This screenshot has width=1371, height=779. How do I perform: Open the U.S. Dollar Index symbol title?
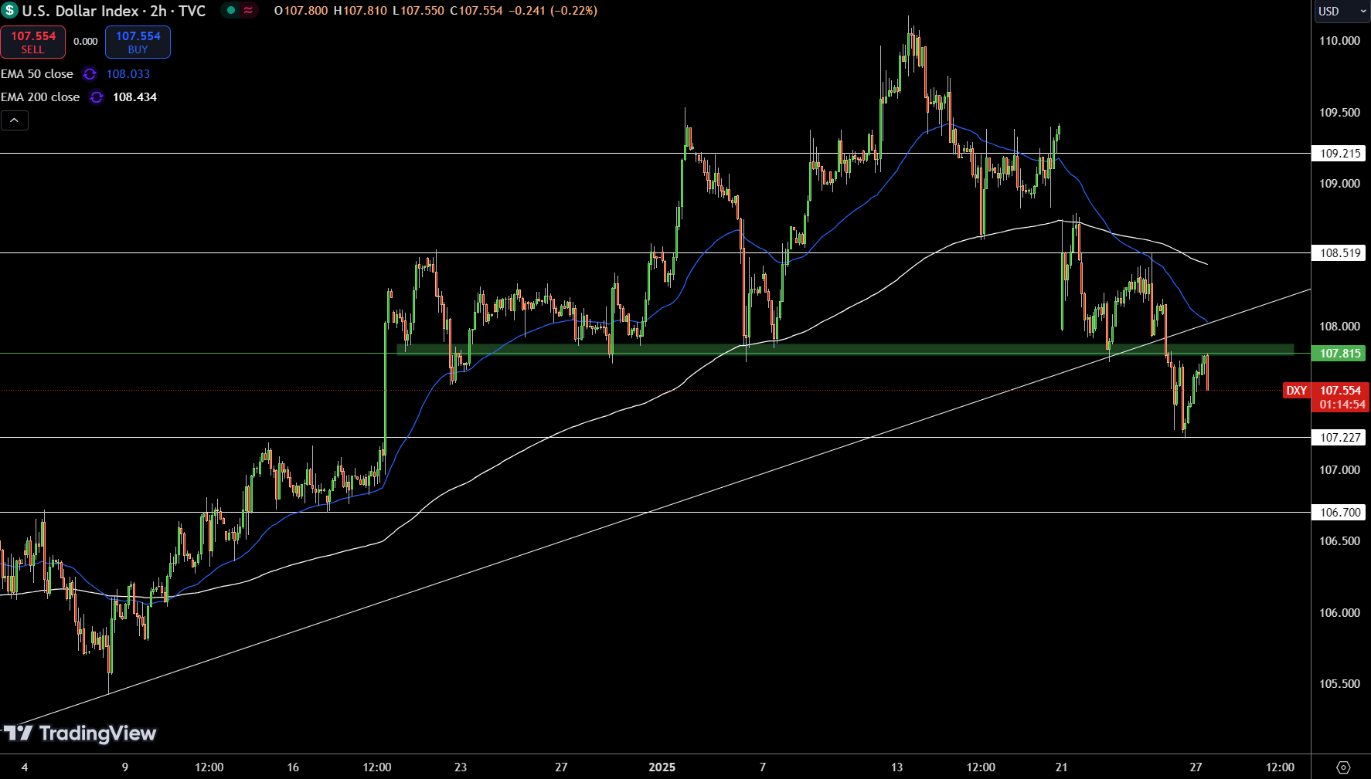coord(114,11)
